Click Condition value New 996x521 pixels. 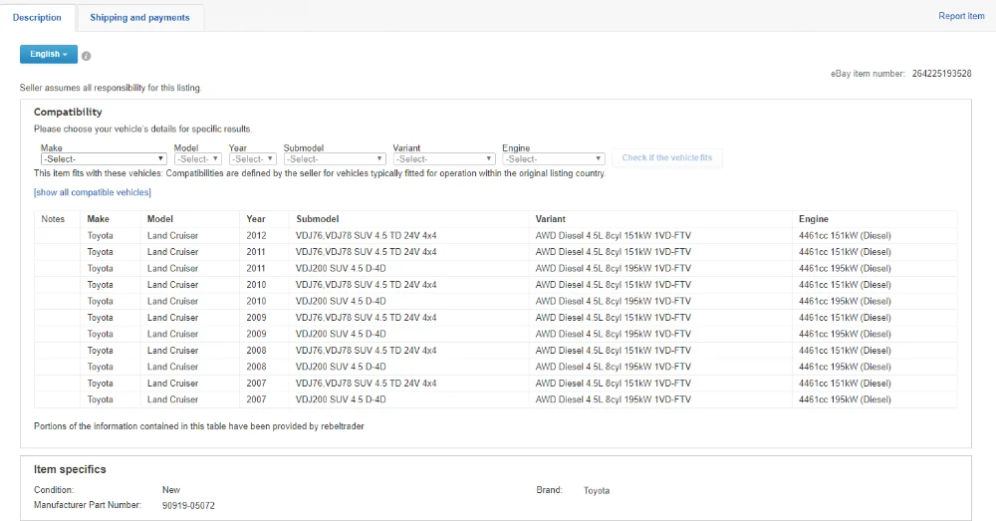171,490
